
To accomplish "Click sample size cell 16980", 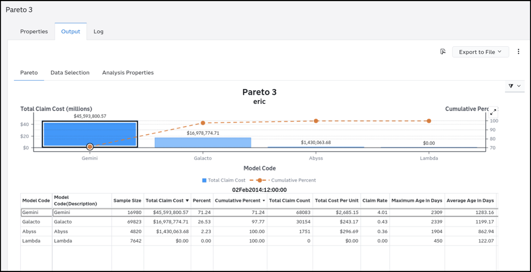I will click(x=128, y=213).
